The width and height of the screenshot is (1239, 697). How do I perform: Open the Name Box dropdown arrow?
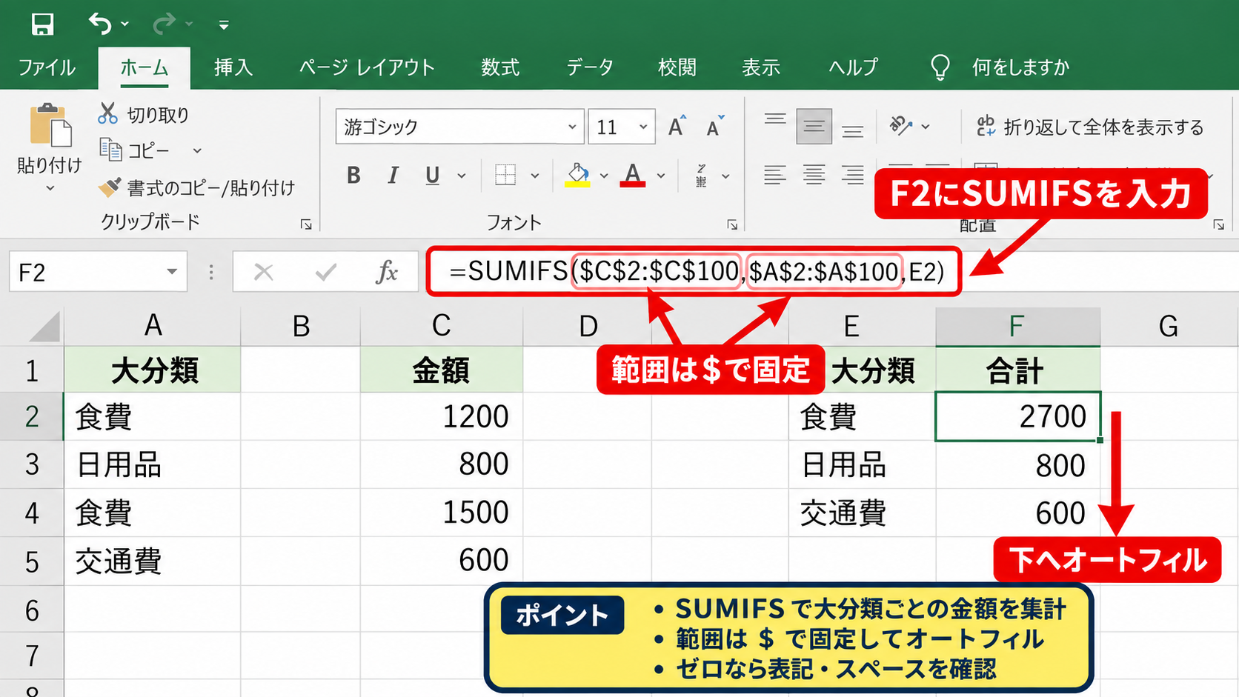(x=172, y=272)
